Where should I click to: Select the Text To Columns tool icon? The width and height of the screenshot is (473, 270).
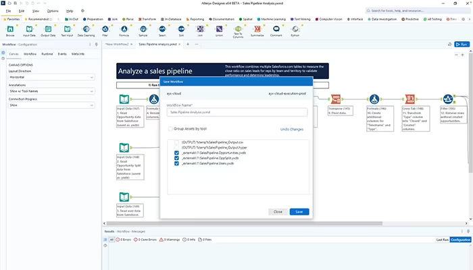239,29
